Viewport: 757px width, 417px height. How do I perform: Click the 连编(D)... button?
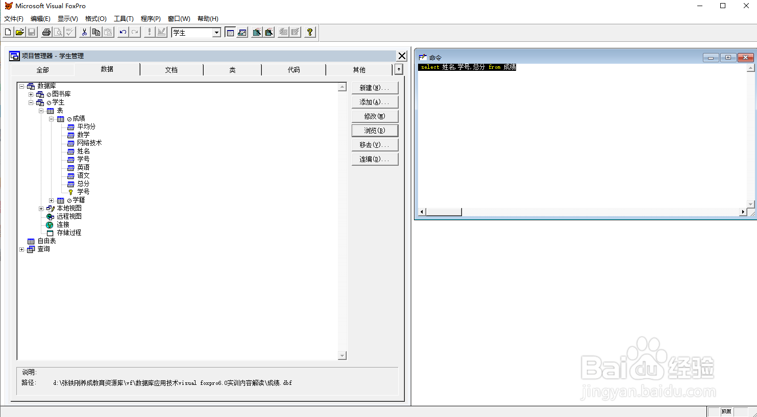(x=375, y=159)
